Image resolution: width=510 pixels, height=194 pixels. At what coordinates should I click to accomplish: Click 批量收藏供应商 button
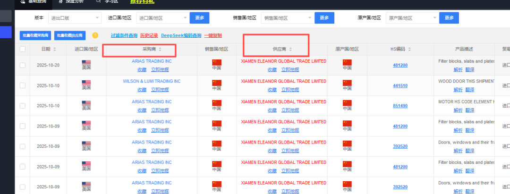click(70, 35)
